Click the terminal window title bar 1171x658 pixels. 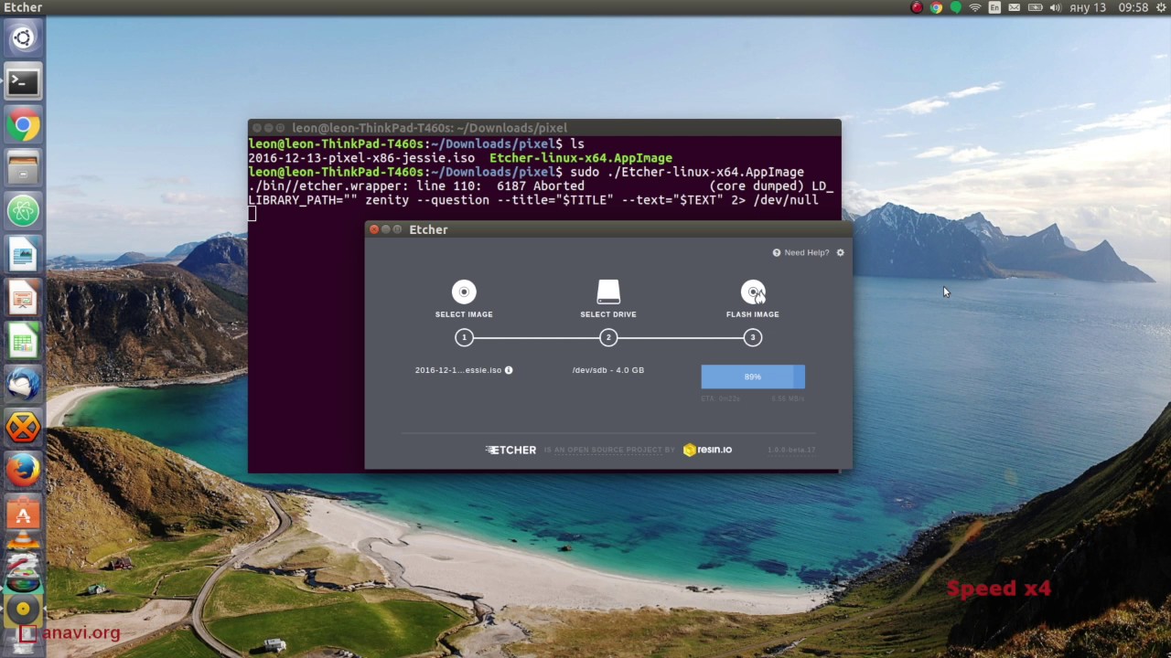coord(544,128)
